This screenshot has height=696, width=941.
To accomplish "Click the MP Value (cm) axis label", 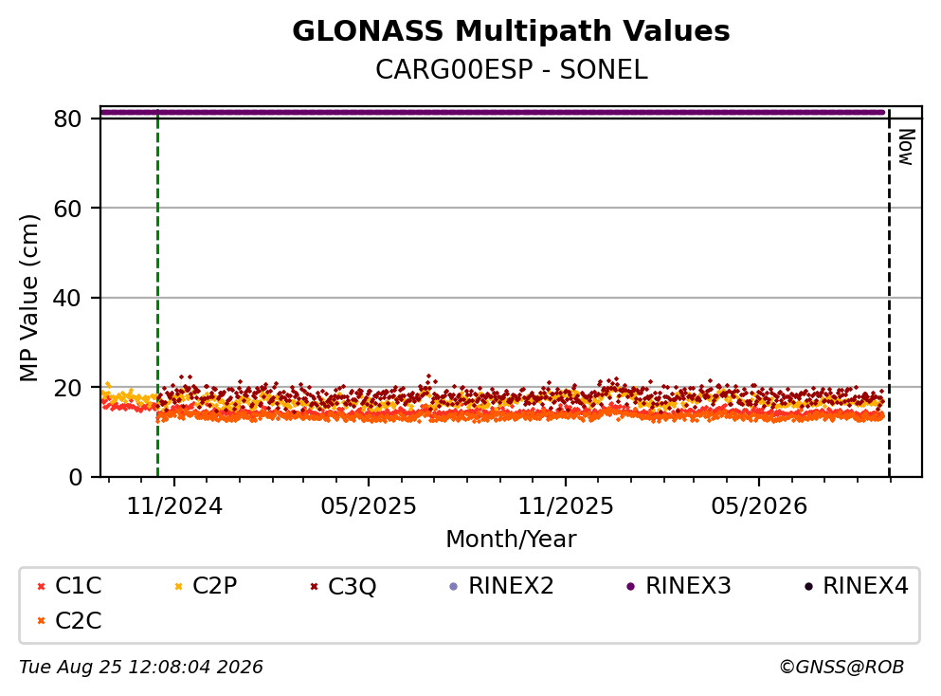I will [x=28, y=299].
